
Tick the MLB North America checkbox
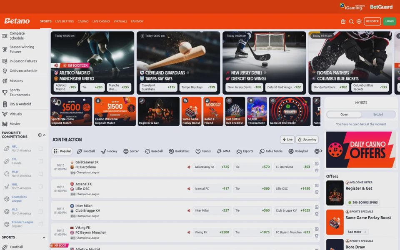pyautogui.click(x=40, y=174)
